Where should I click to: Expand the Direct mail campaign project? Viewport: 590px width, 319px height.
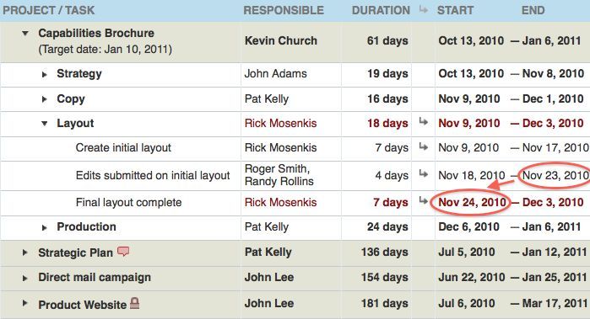point(24,278)
